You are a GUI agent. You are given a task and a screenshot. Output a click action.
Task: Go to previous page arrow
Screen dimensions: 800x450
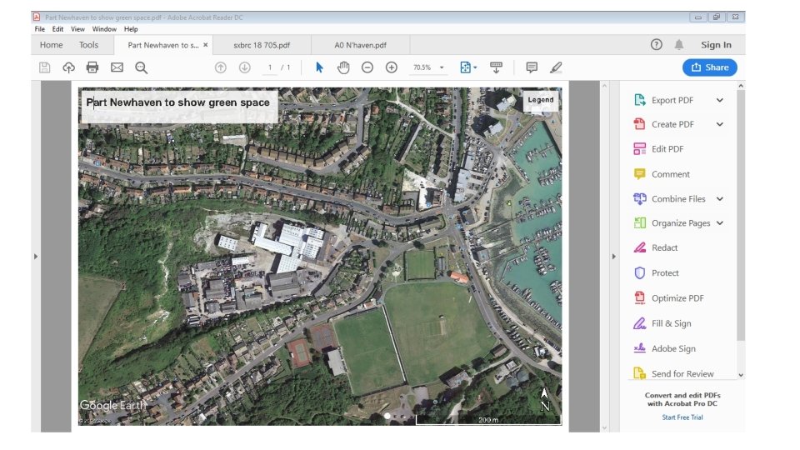click(x=220, y=67)
